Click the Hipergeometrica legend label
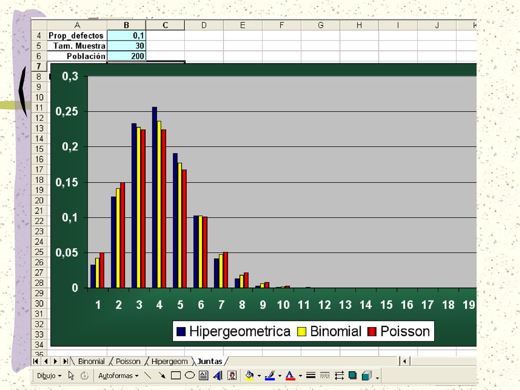Viewport: 520px width, 390px height. click(x=240, y=331)
